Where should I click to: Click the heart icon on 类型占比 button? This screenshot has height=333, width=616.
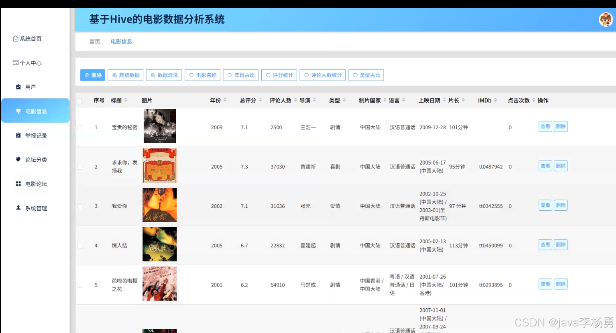[355, 75]
